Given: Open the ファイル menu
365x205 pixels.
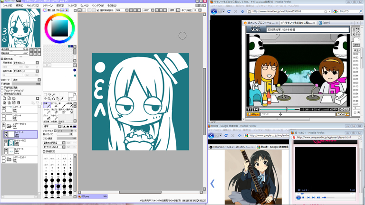Looking at the screenshot, I should 7,5.
